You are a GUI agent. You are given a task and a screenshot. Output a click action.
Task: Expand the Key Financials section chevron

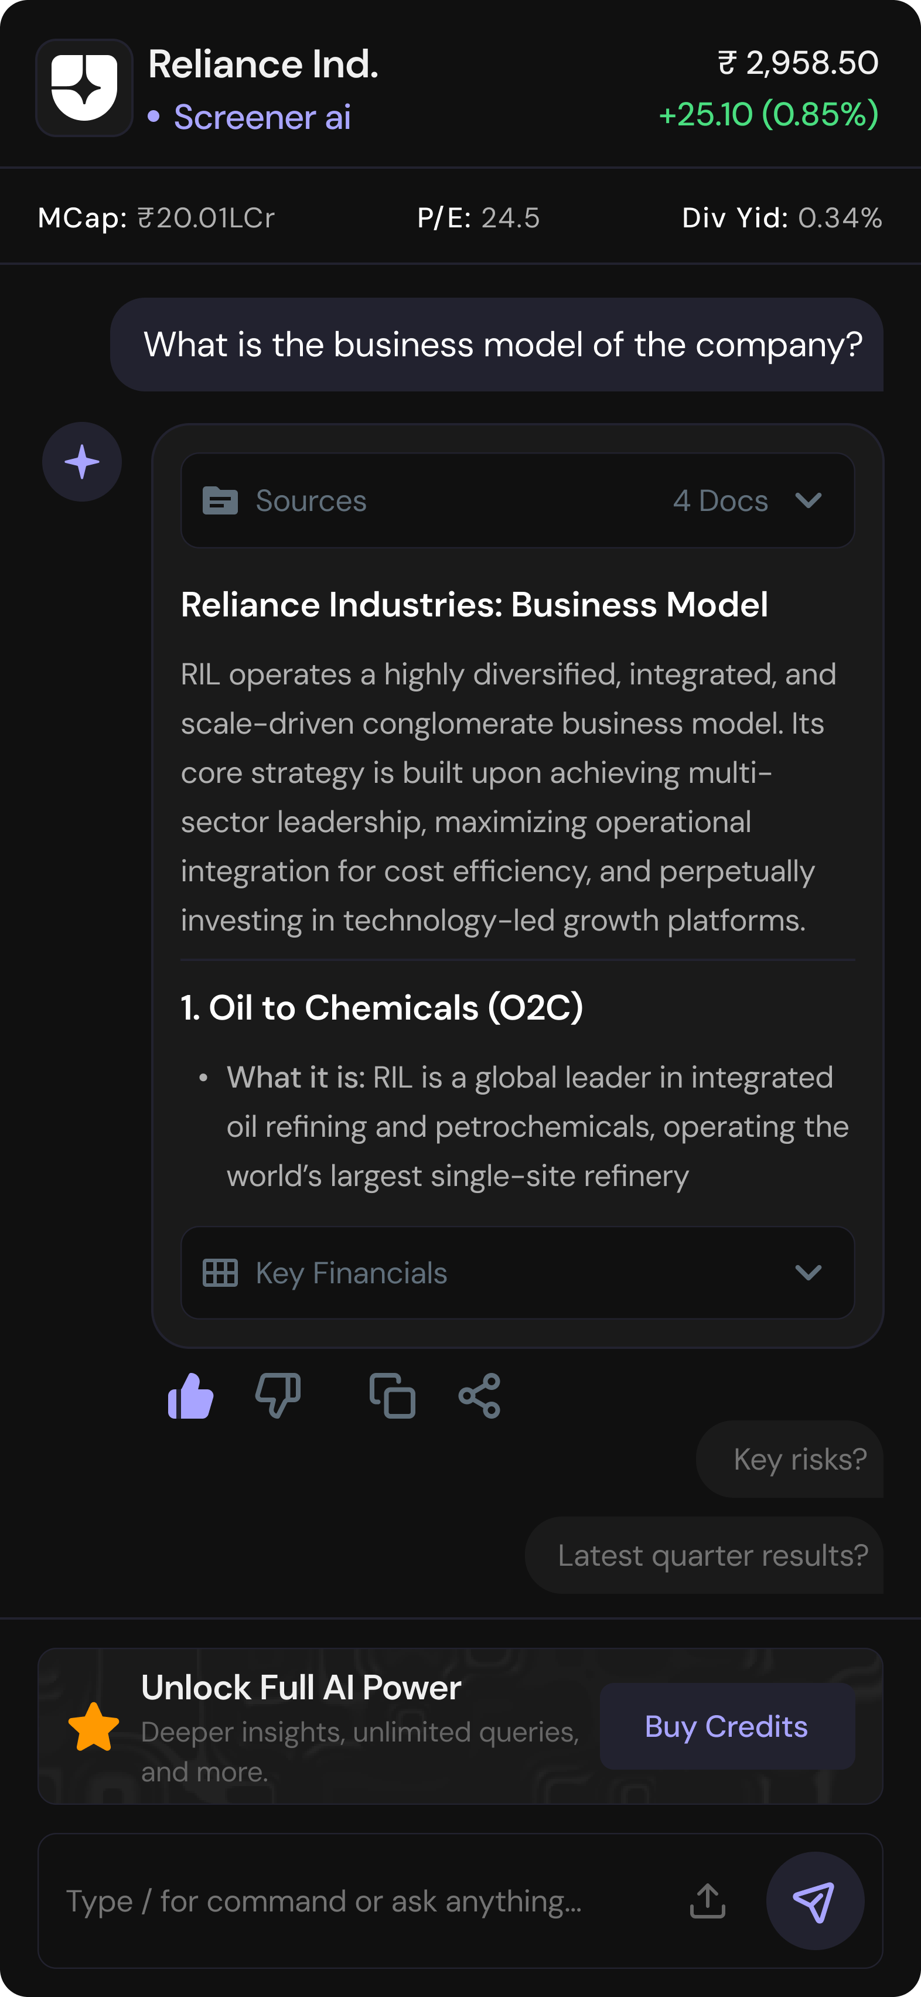(808, 1273)
